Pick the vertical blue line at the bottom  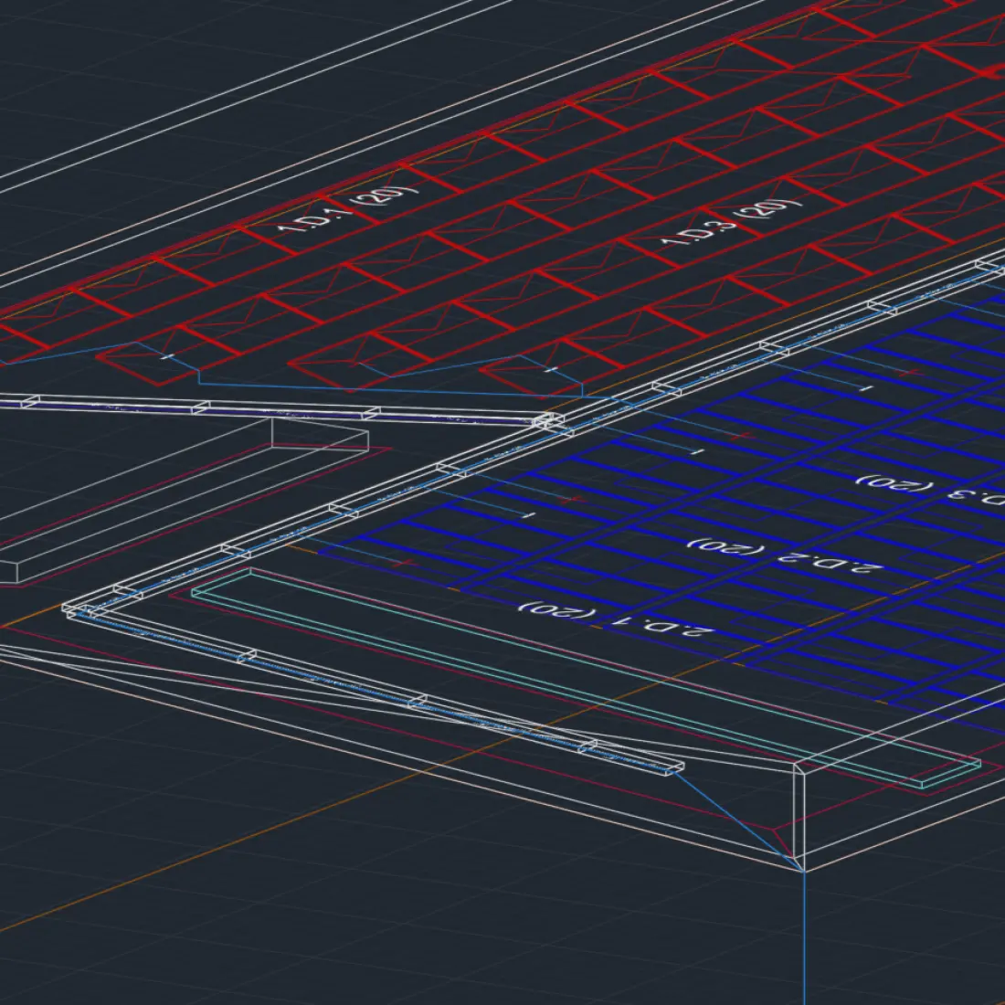tap(804, 938)
